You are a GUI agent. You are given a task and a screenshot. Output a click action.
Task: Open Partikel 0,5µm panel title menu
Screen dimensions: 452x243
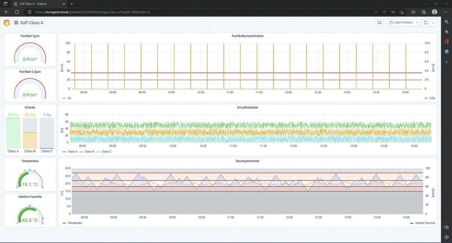coord(30,72)
